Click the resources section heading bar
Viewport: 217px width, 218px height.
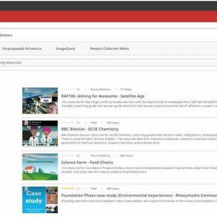[x=108, y=63]
